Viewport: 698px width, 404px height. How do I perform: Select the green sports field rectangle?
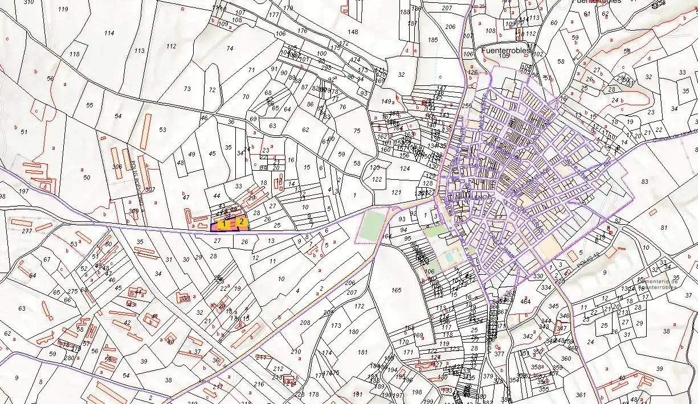pyautogui.click(x=373, y=225)
